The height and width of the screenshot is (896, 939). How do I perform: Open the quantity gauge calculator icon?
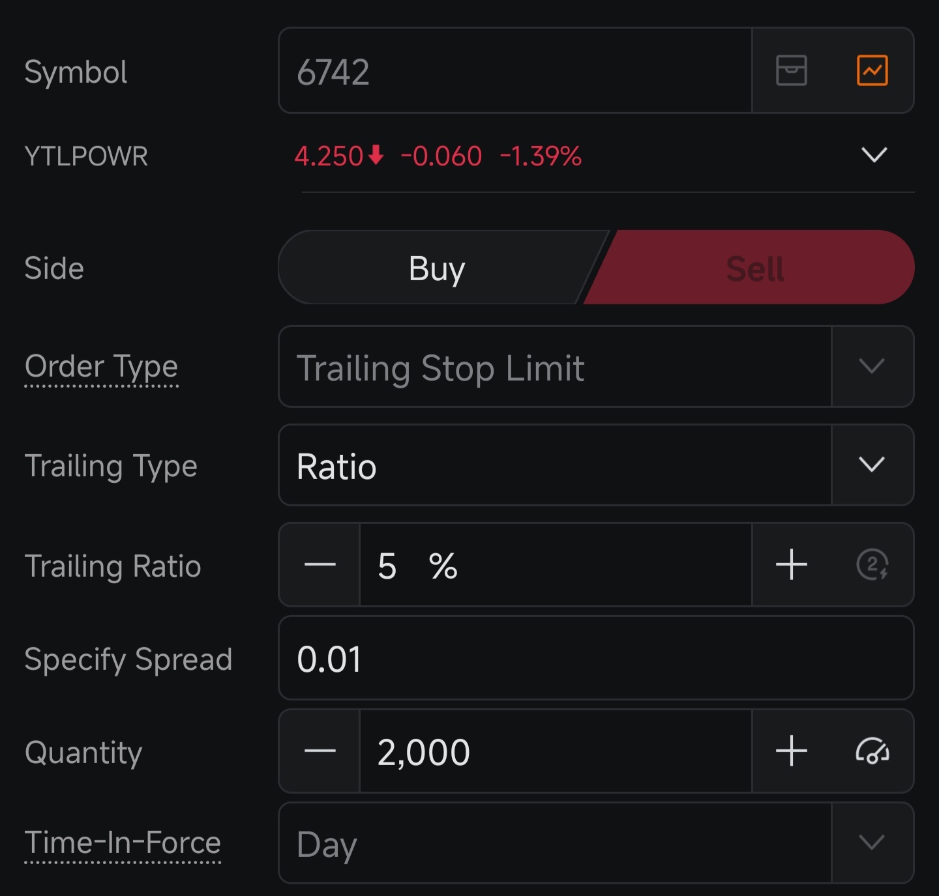pyautogui.click(x=872, y=751)
